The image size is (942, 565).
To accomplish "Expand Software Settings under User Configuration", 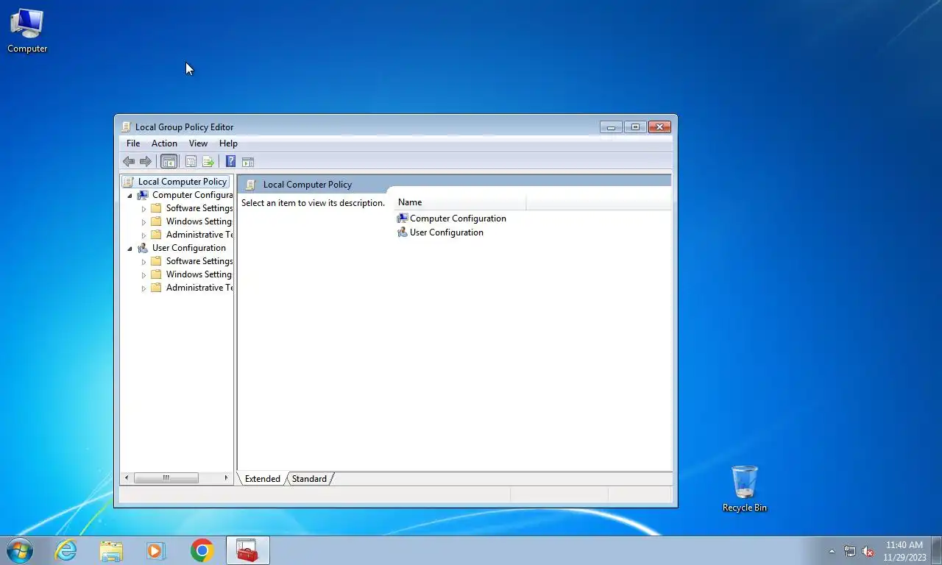I will pos(144,262).
